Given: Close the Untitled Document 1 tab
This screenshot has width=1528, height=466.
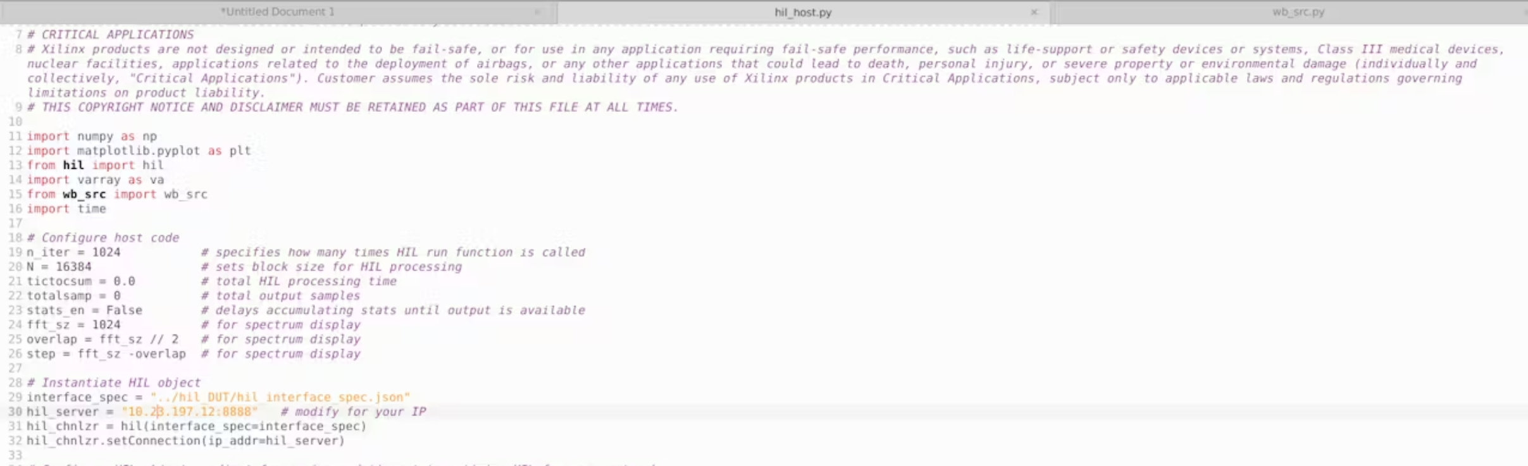Looking at the screenshot, I should [537, 12].
